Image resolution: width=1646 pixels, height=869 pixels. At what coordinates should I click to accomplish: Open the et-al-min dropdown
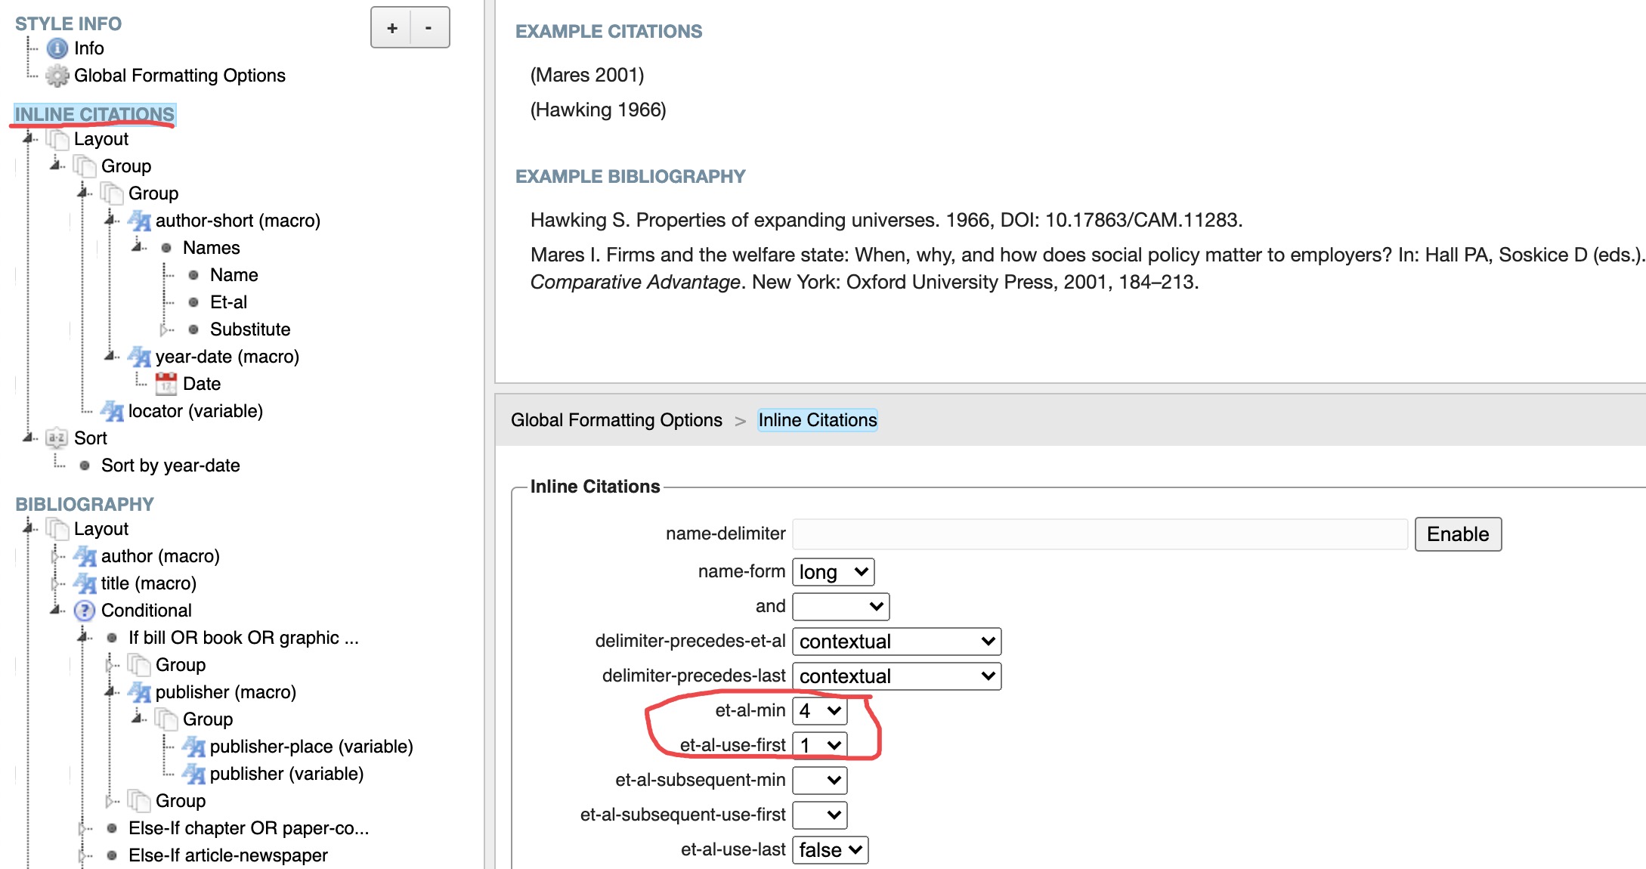pos(819,710)
